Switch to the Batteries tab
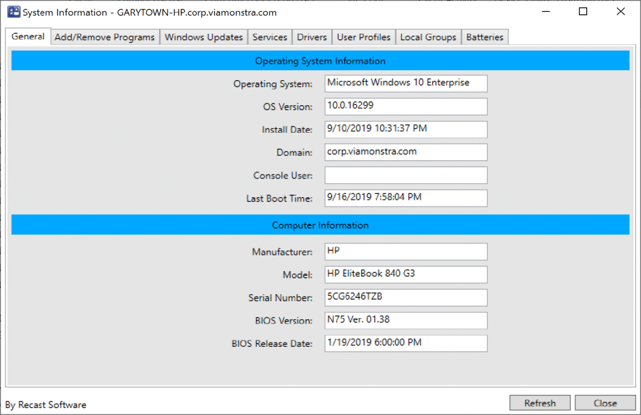The height and width of the screenshot is (415, 641). click(x=485, y=37)
